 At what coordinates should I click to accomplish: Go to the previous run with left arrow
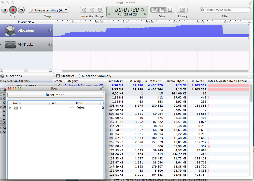[x=109, y=14]
